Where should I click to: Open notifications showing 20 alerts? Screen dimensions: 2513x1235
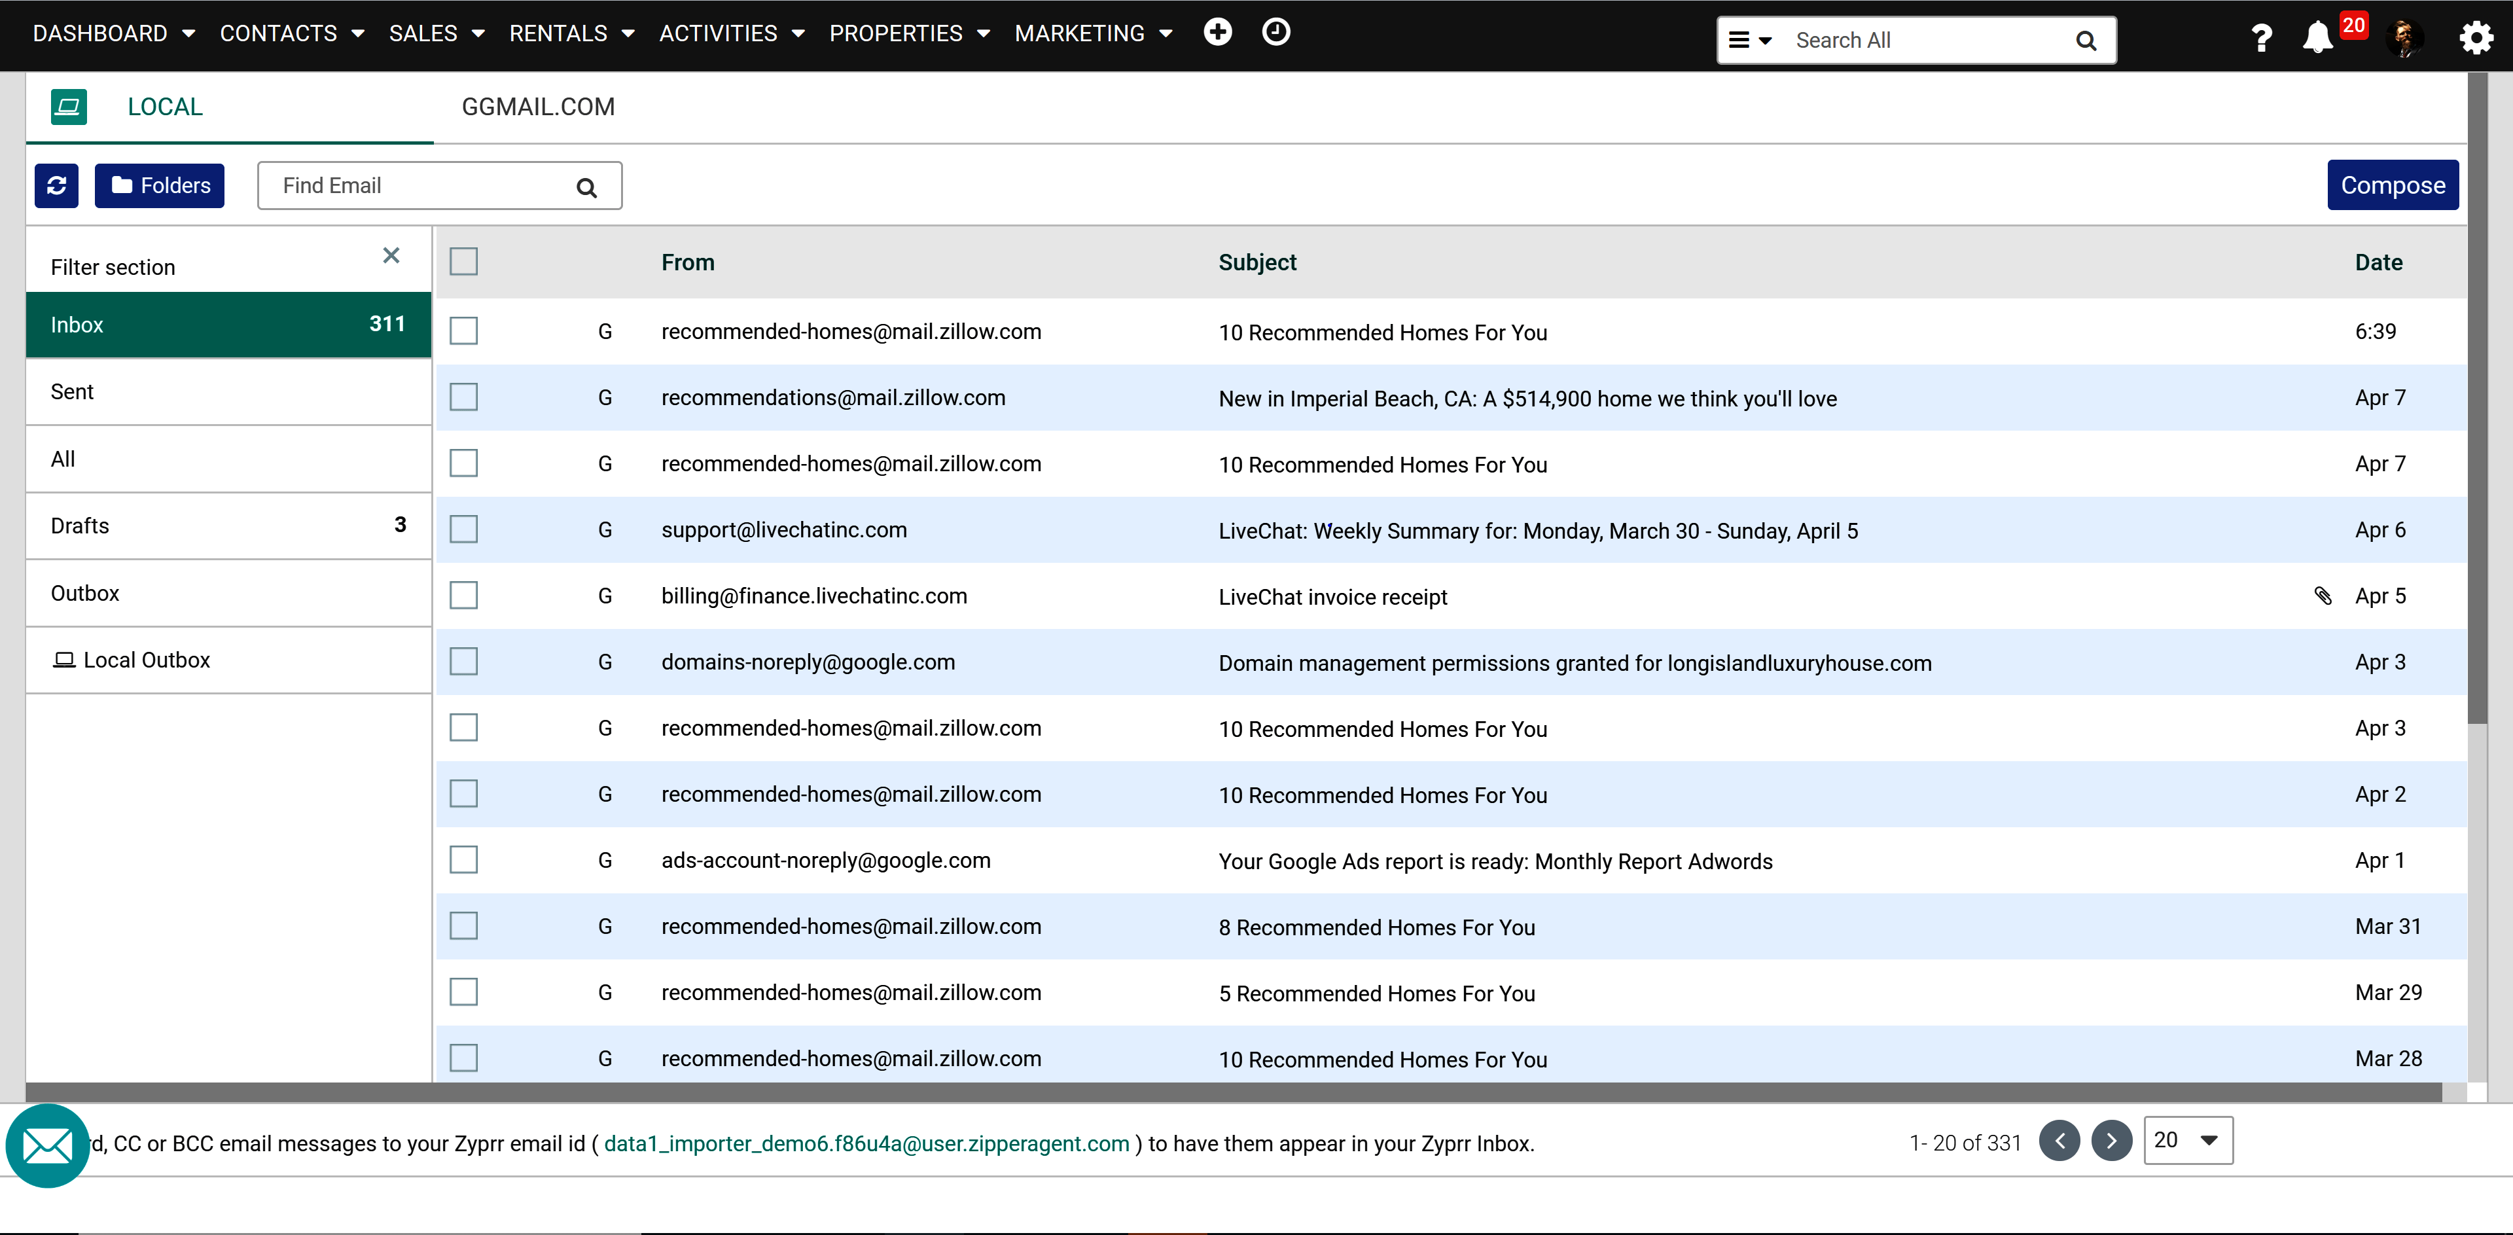(x=2319, y=39)
